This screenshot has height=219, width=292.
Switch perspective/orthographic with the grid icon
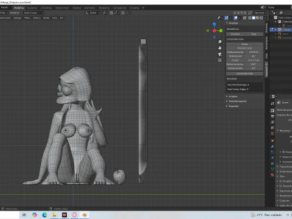(x=220, y=60)
